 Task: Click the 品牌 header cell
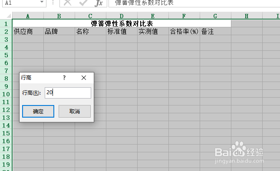click(59, 31)
